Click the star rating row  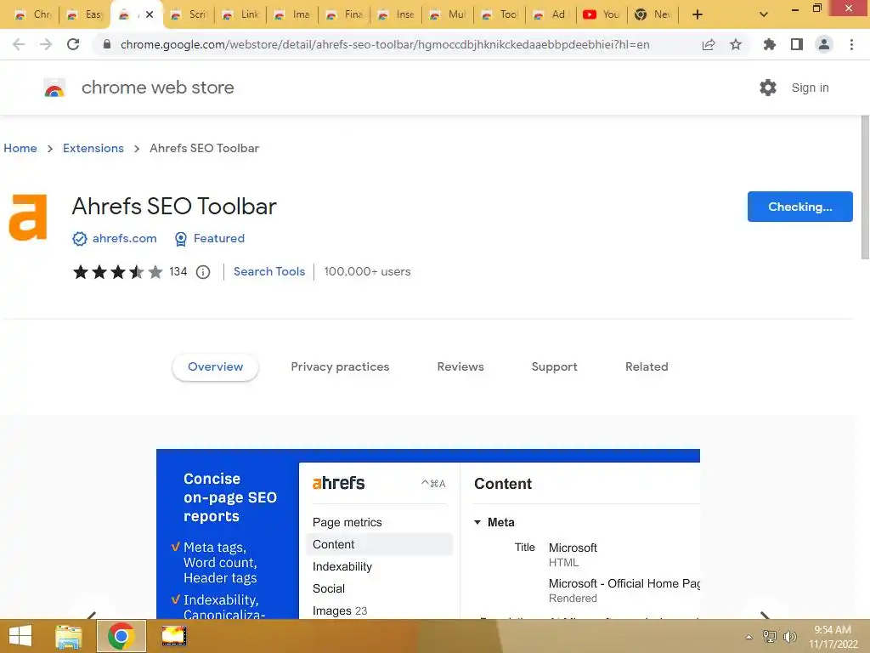pos(118,271)
